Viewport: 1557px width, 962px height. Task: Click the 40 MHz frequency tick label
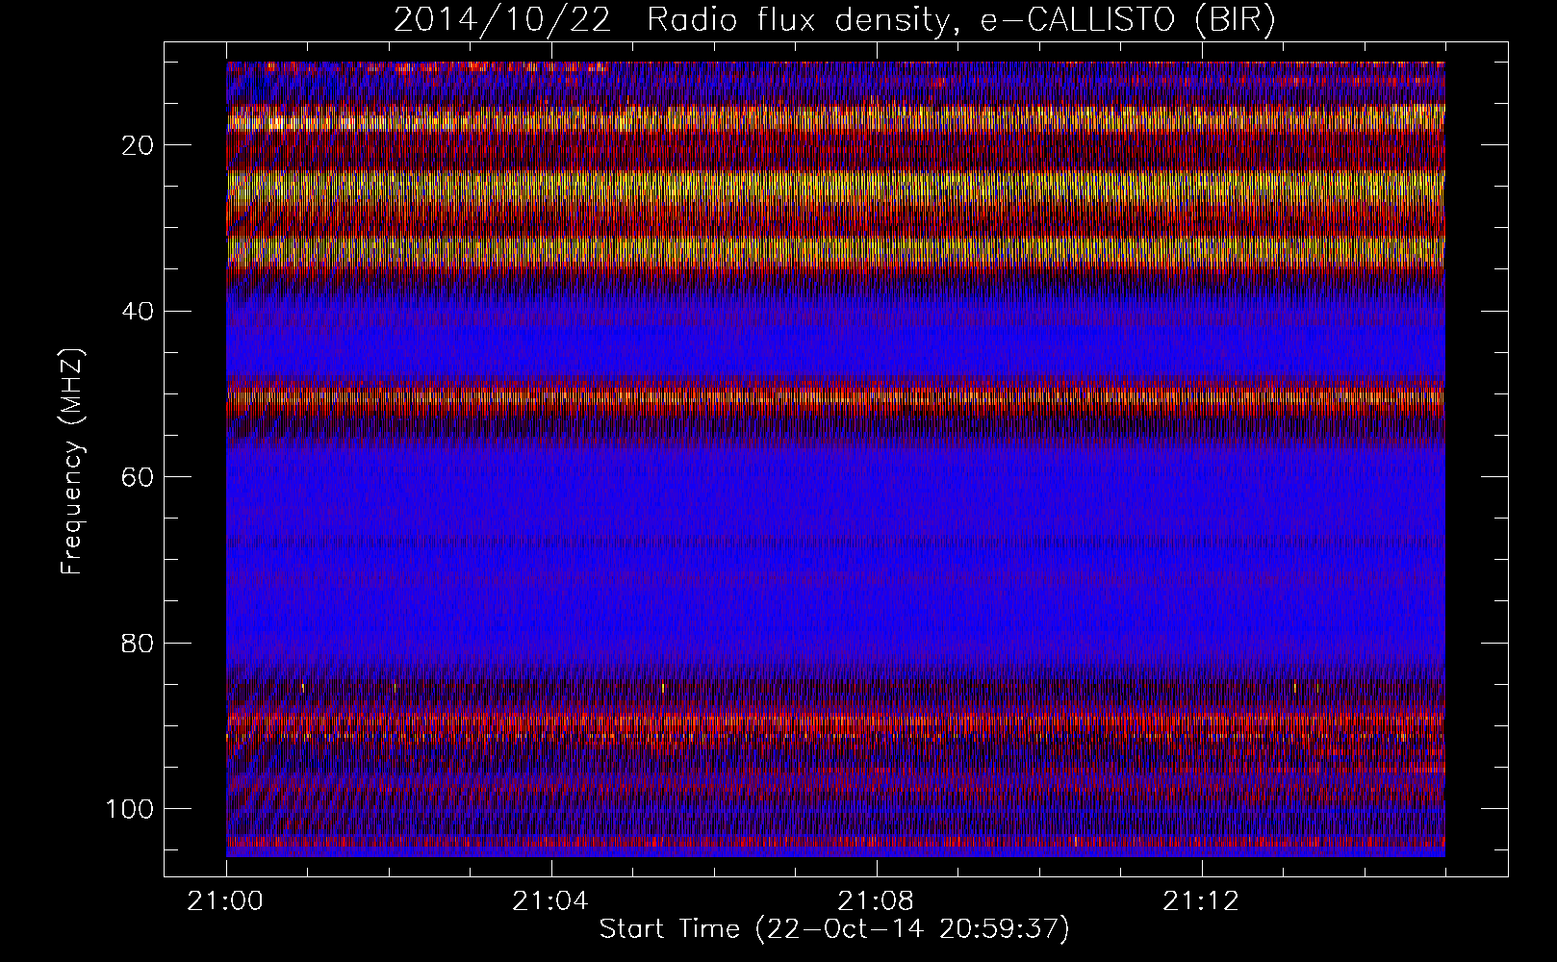[x=138, y=312]
